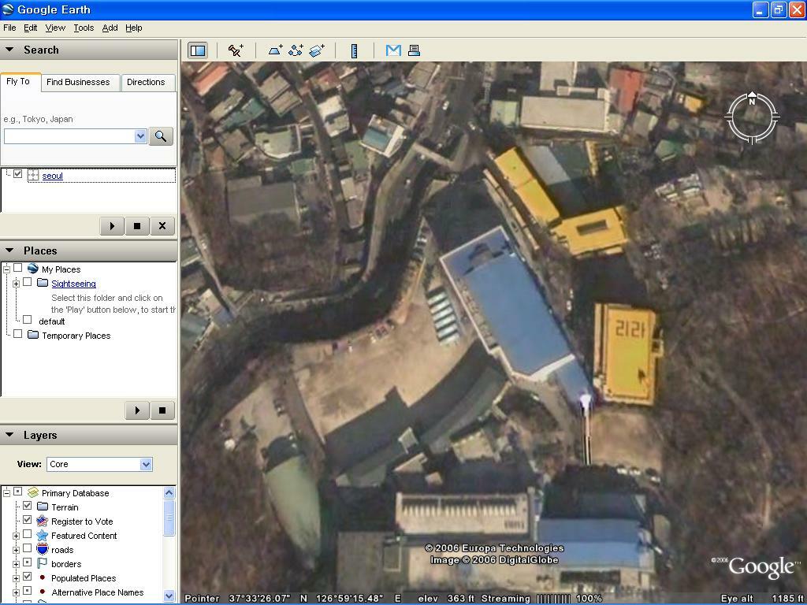This screenshot has width=807, height=605.
Task: Click the Fly To search input field
Action: [x=70, y=136]
